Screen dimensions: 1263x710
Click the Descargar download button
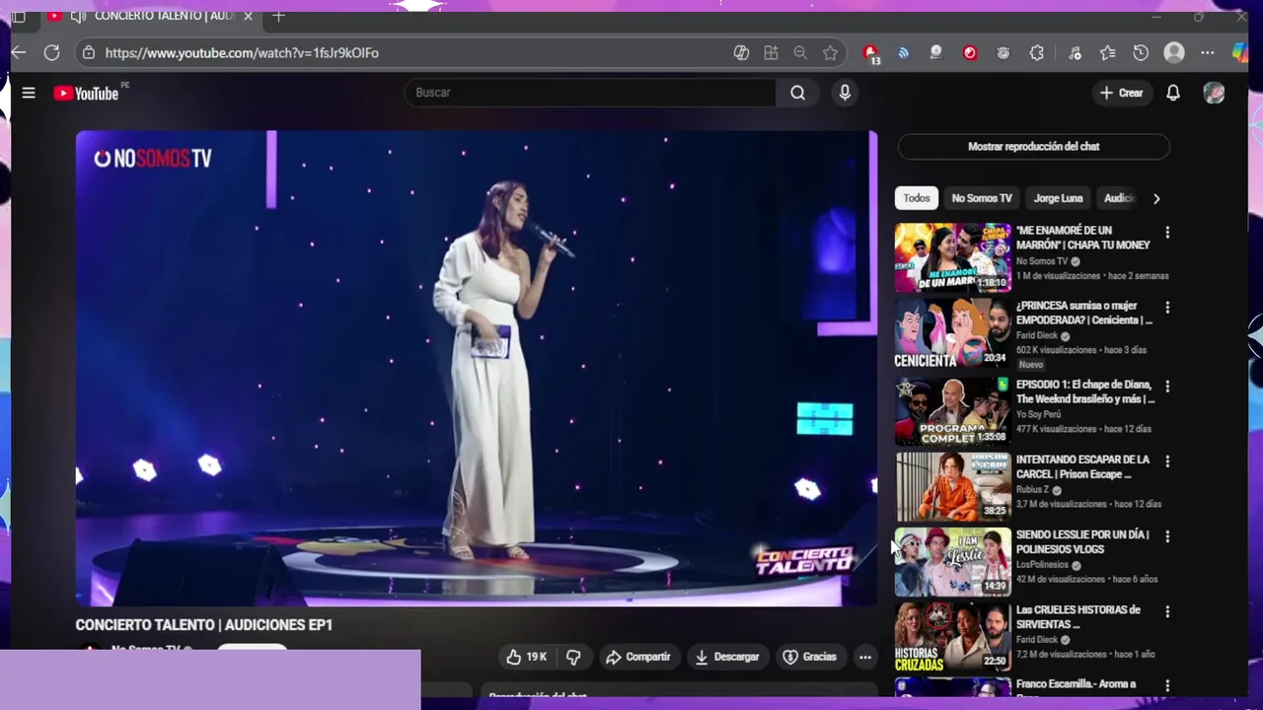[x=727, y=657]
